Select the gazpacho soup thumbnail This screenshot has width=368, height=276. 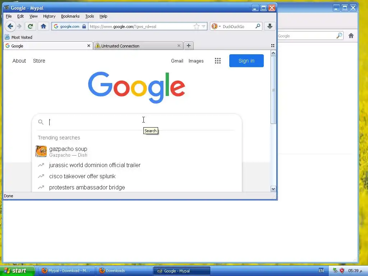41,151
